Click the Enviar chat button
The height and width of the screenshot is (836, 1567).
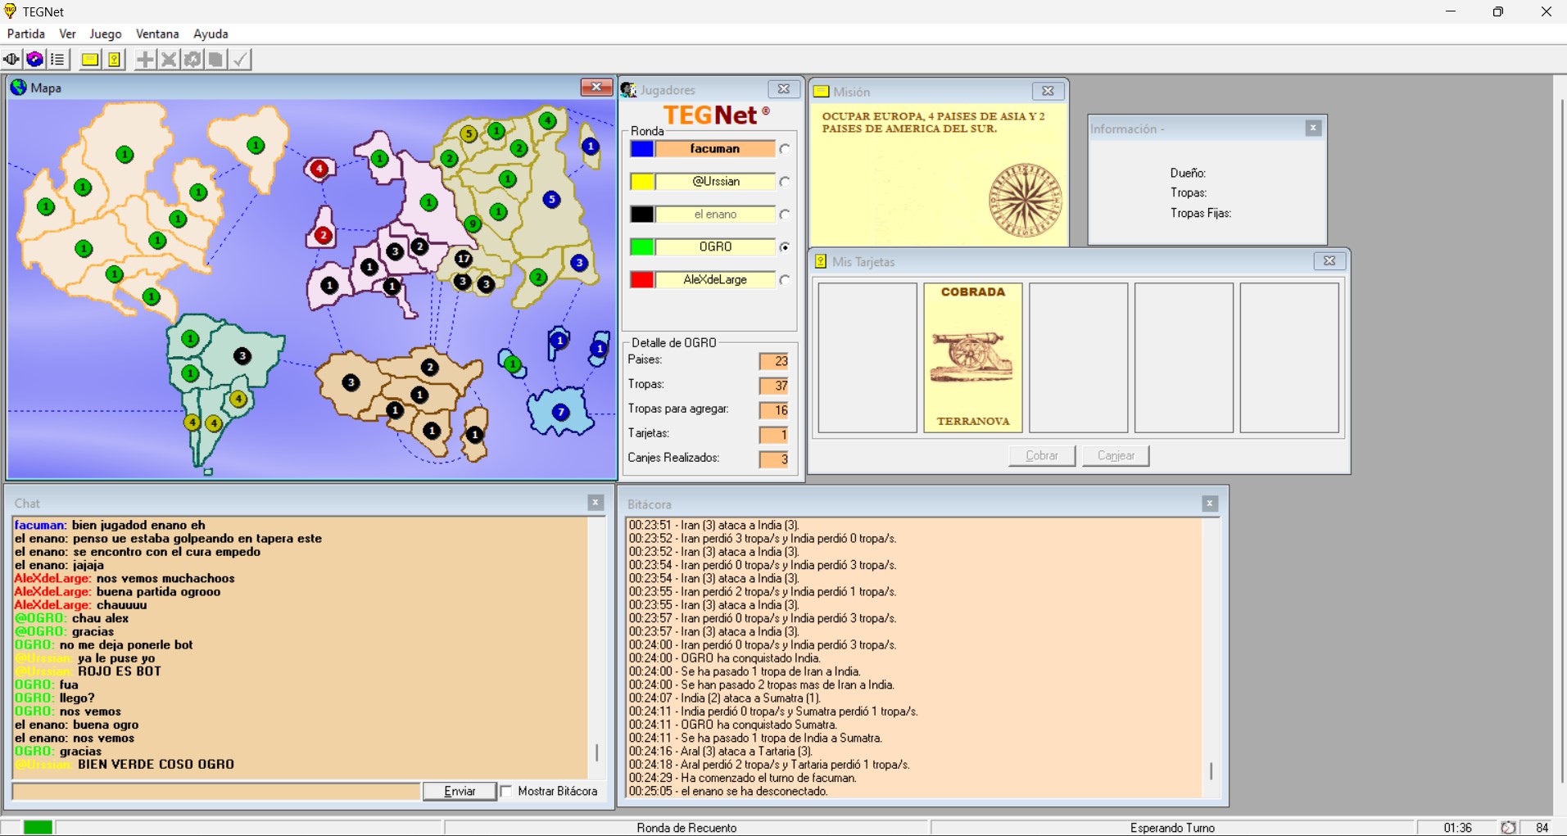[x=460, y=791]
